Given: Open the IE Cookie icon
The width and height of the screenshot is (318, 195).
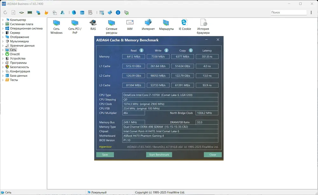Looking at the screenshot, I should 185,25.
